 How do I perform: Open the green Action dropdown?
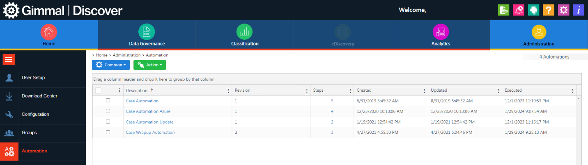coord(149,65)
